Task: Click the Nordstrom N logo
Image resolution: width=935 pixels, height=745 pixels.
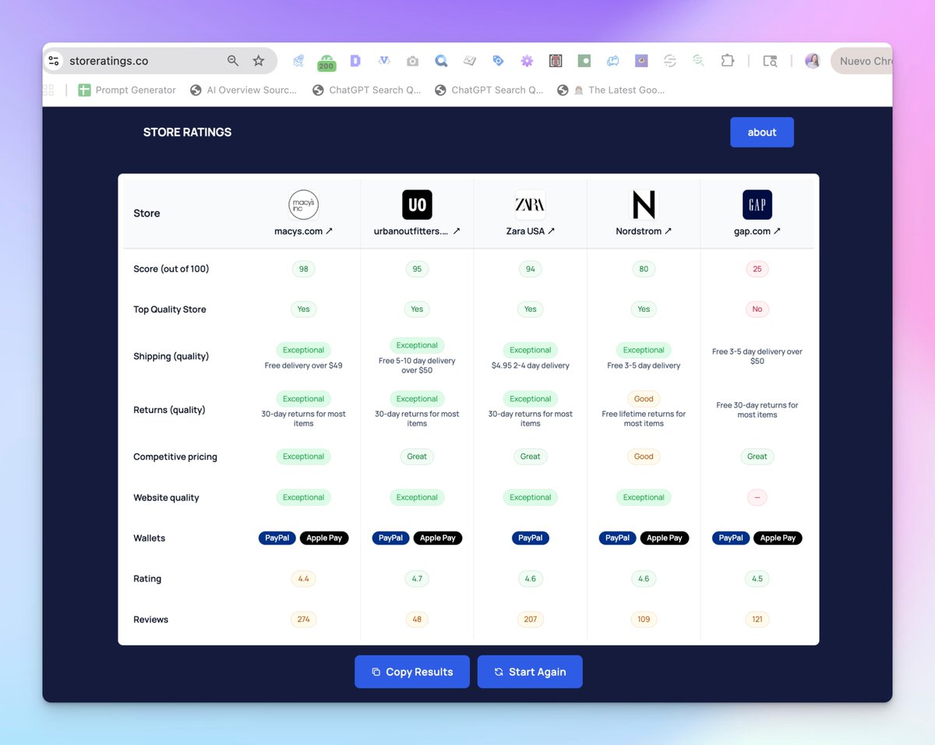Action: [x=644, y=205]
